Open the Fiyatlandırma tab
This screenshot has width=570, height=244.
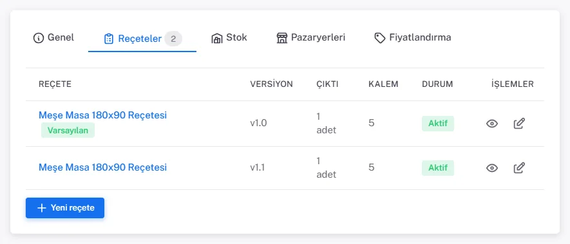pyautogui.click(x=413, y=37)
